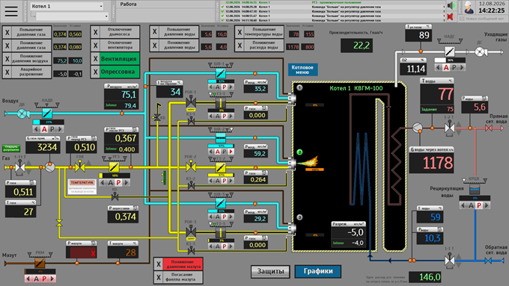Select the ГОК gas cutoff valve
The height and width of the screenshot is (286, 509).
80,167
